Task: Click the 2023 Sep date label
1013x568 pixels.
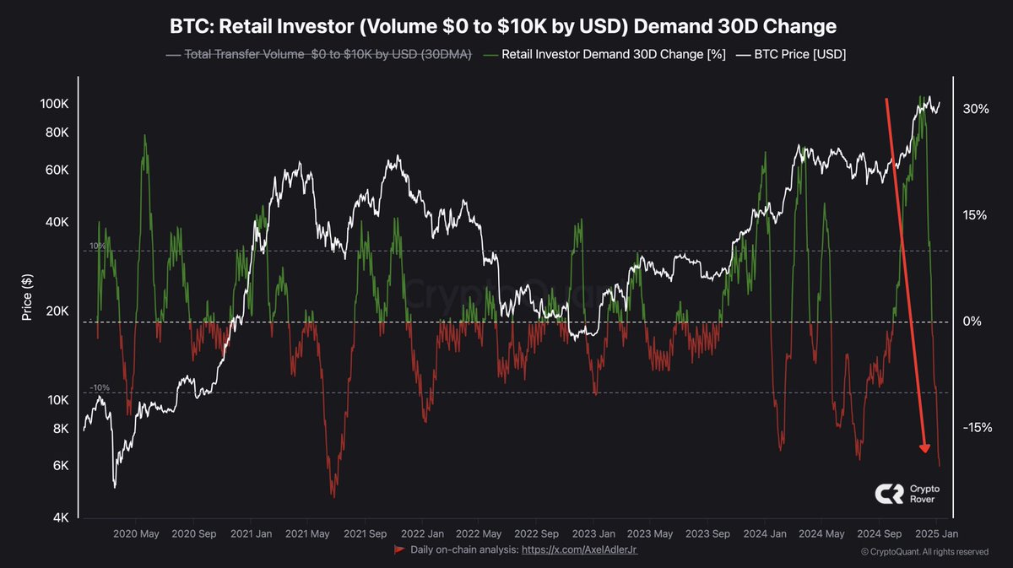Action: point(708,534)
